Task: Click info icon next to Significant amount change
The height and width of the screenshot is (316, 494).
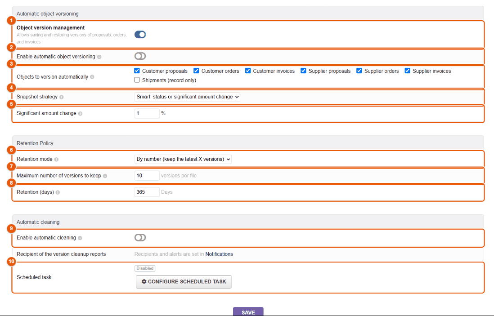Action: coord(81,114)
